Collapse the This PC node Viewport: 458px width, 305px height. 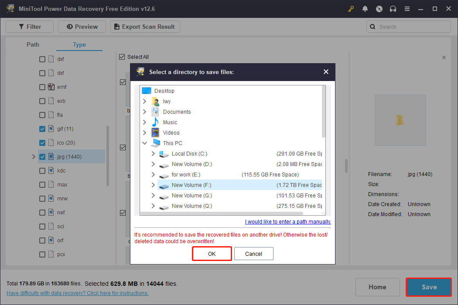[144, 143]
